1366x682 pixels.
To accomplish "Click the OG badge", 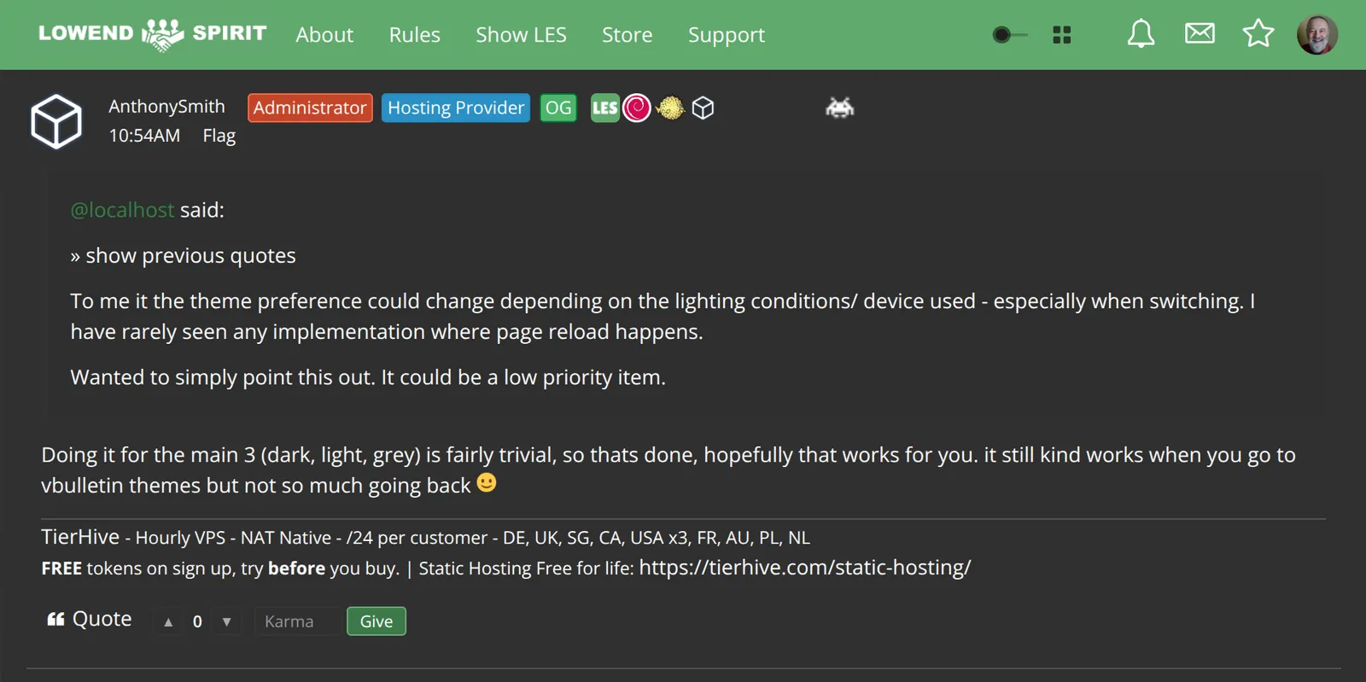I will tap(558, 108).
